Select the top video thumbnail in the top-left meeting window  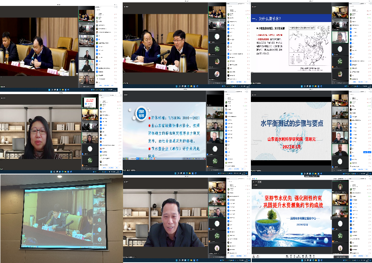86,16
